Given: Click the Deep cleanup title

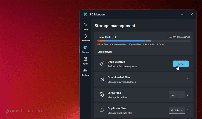Looking at the screenshot, I should (x=116, y=62).
